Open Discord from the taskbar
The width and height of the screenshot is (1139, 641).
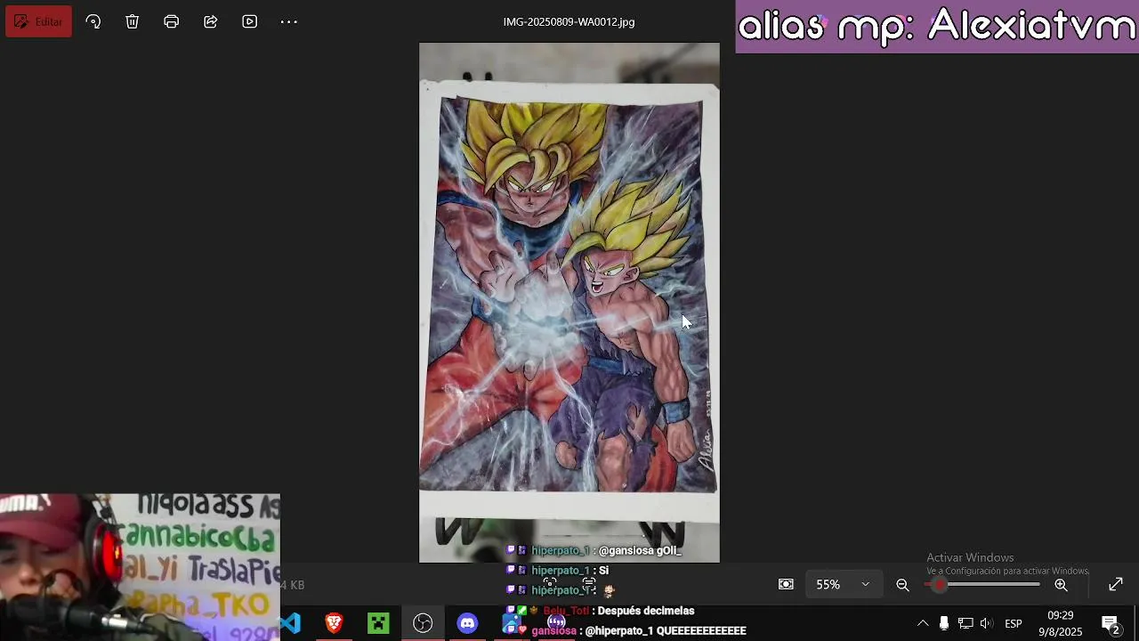[467, 623]
